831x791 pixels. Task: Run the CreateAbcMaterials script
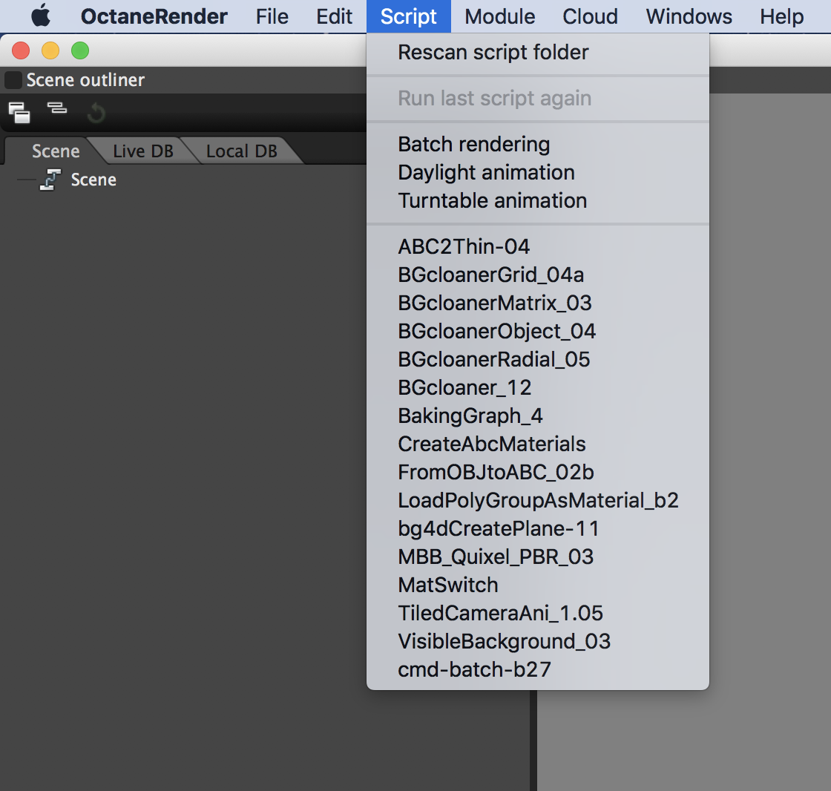[x=537, y=444]
